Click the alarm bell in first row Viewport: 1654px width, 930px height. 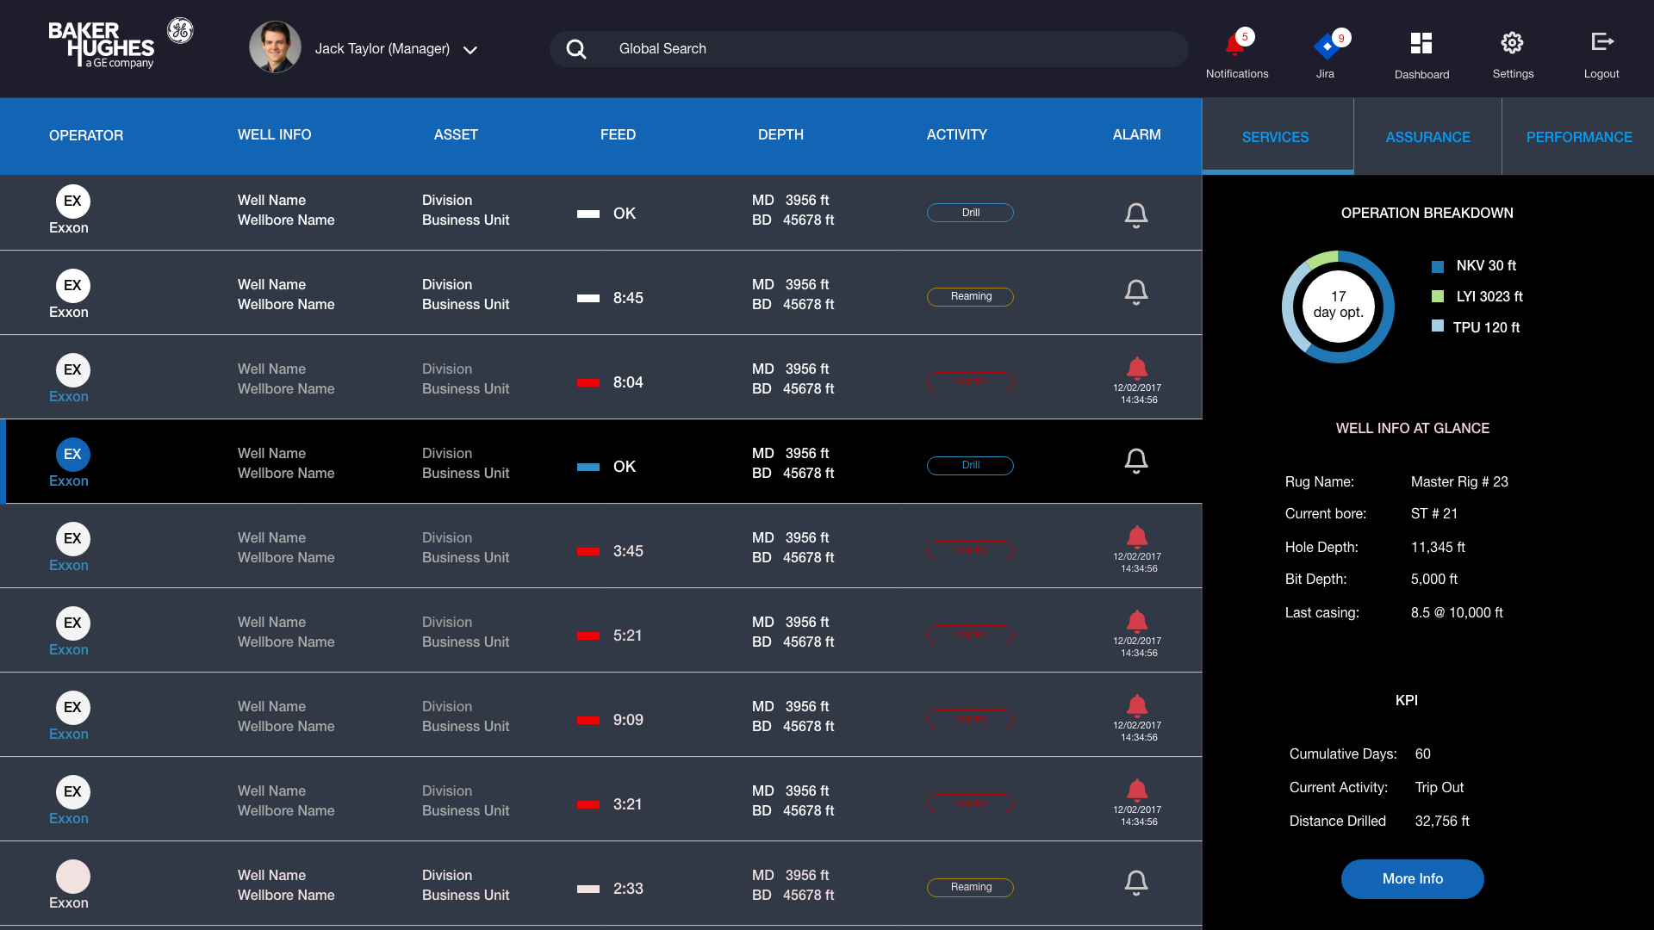pos(1136,214)
